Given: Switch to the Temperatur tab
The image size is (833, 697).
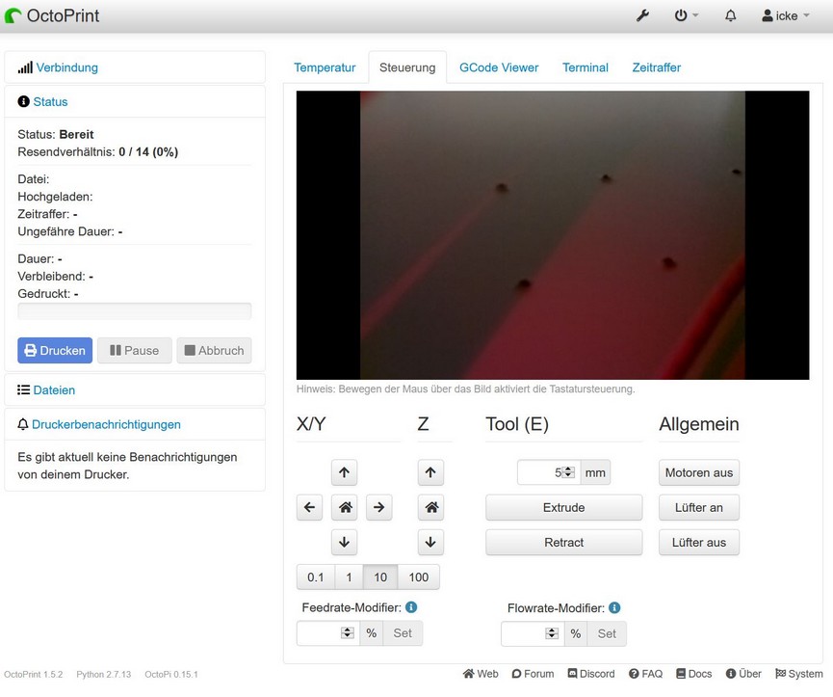Looking at the screenshot, I should pyautogui.click(x=325, y=67).
